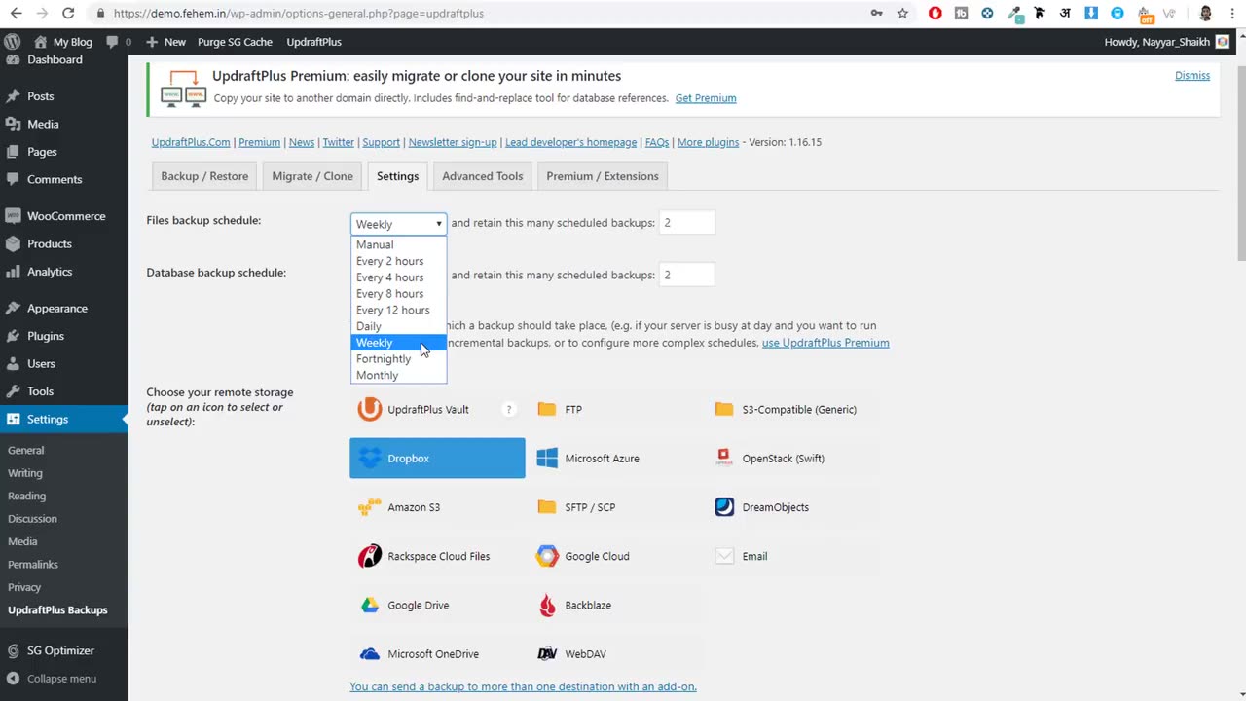Choose the Microsoft OneDrive cloud icon
The image size is (1246, 701).
point(370,654)
